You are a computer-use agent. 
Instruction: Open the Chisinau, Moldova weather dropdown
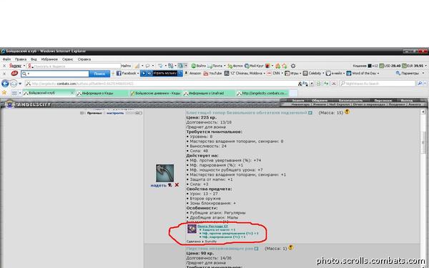(x=245, y=74)
